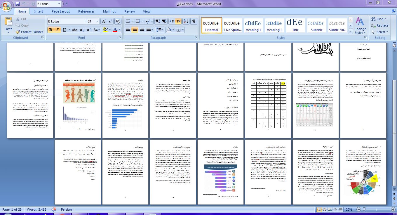Open the B Lotus font name dropdown
This screenshot has height=215, width=397.
point(85,21)
